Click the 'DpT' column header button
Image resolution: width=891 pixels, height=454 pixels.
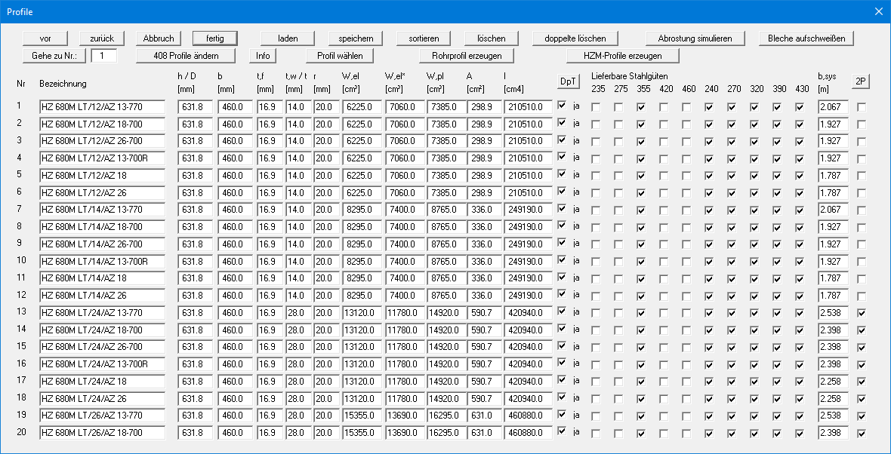[568, 82]
